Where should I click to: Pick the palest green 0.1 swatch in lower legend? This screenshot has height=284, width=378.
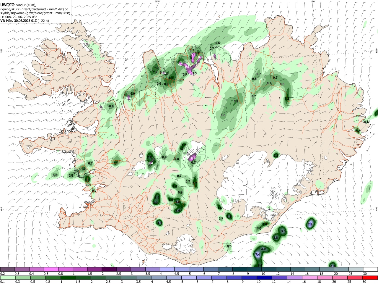[7, 277]
